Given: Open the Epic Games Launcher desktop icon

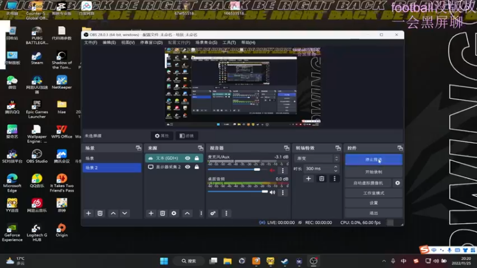Looking at the screenshot, I should (x=37, y=109).
